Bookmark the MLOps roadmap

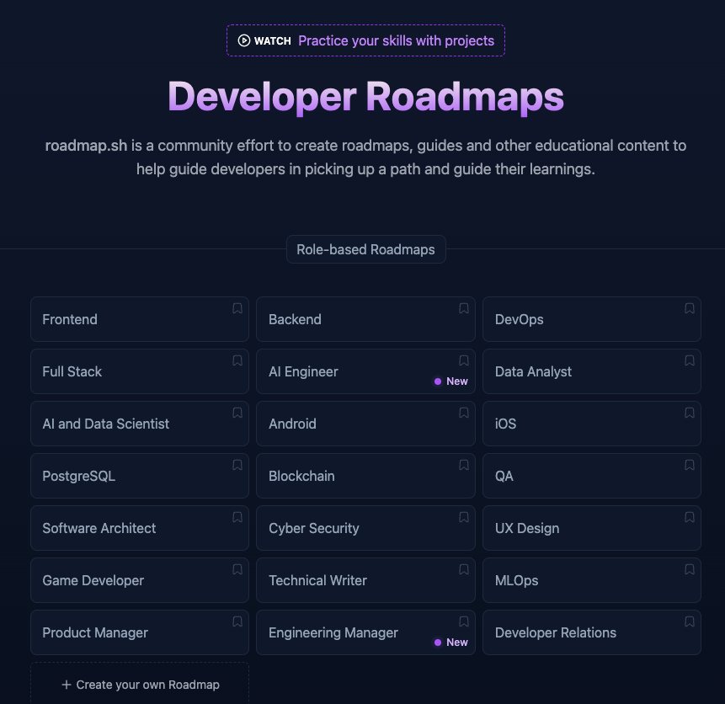(x=690, y=570)
